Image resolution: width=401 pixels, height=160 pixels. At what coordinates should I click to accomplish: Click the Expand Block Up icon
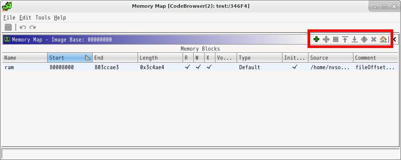(x=345, y=39)
